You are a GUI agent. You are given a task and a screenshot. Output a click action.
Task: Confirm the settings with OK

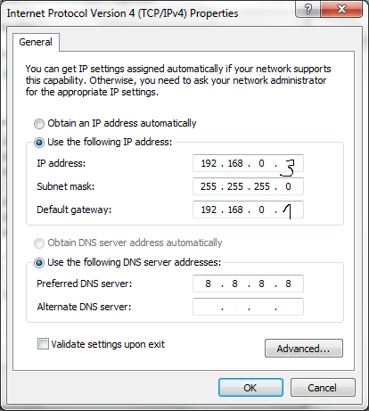pyautogui.click(x=250, y=388)
